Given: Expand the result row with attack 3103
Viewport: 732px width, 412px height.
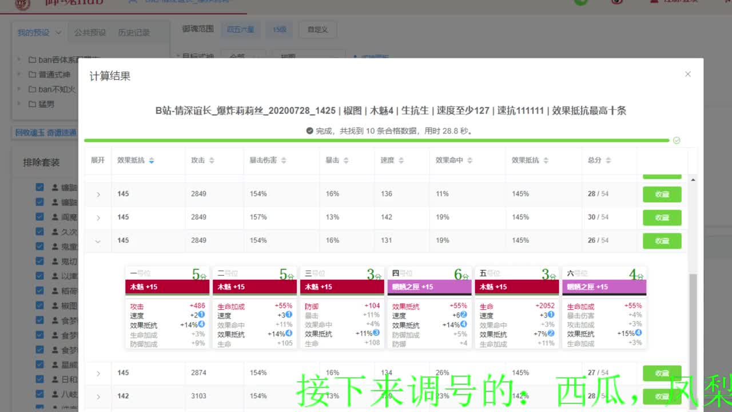Looking at the screenshot, I should [x=98, y=397].
